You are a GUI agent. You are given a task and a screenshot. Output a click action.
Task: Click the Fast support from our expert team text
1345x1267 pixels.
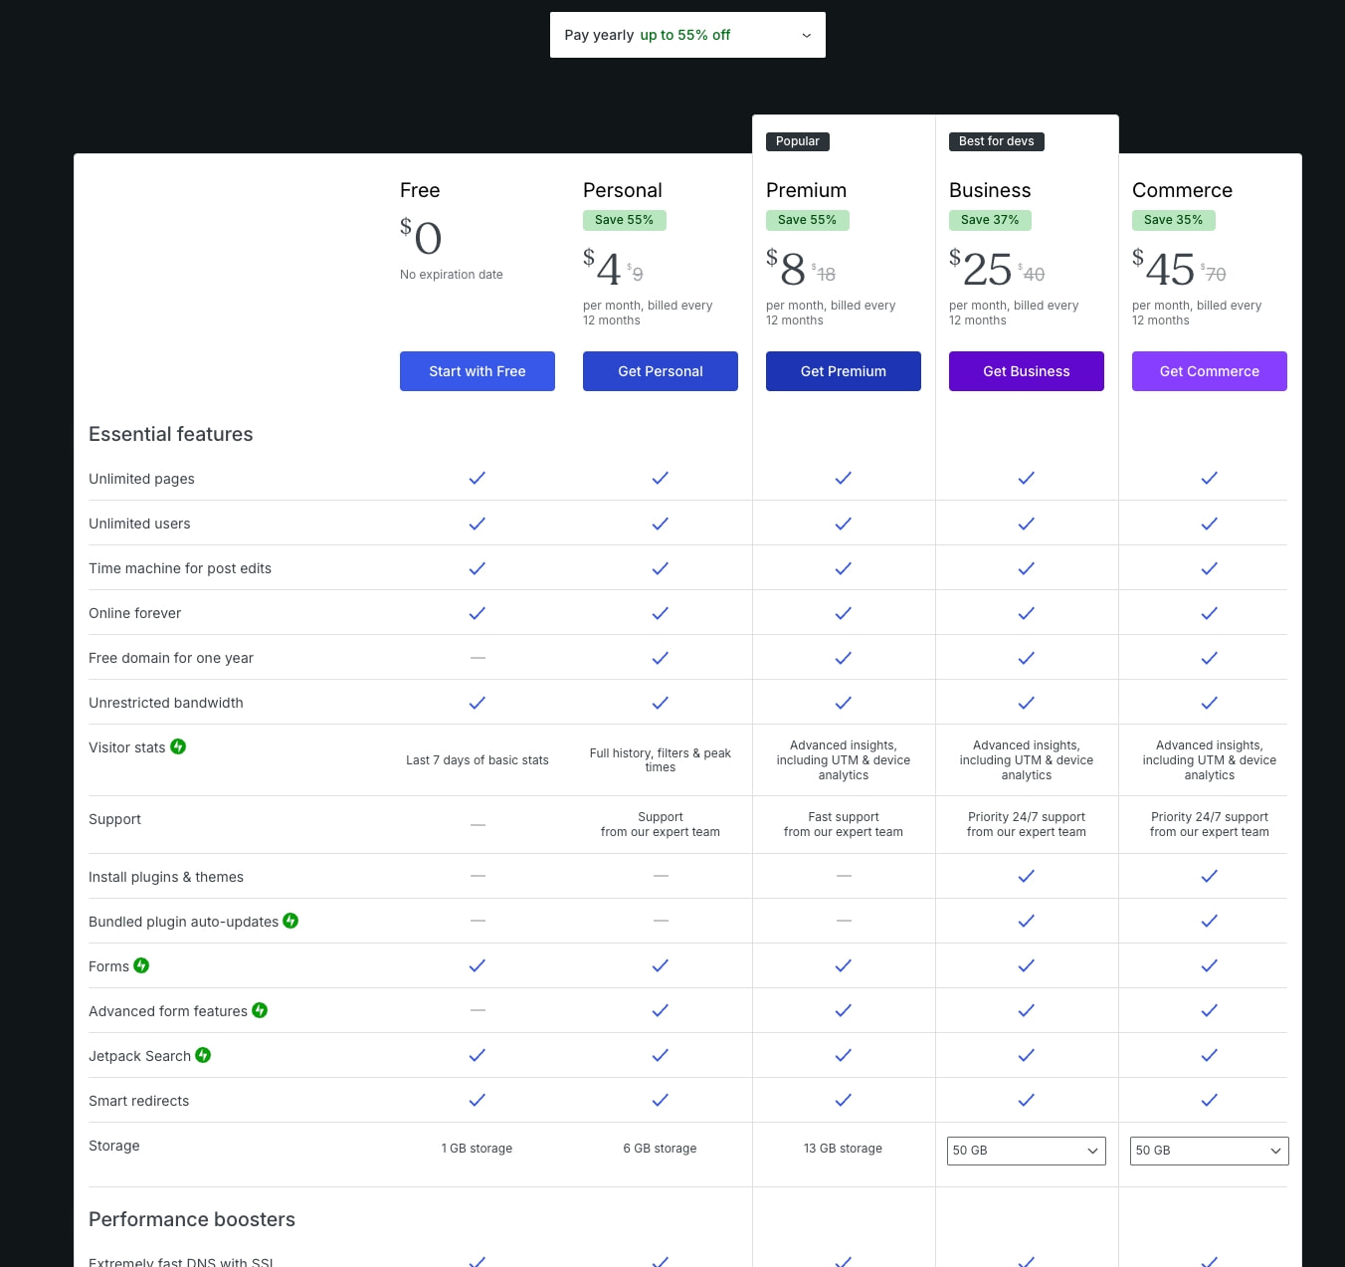[x=844, y=824]
